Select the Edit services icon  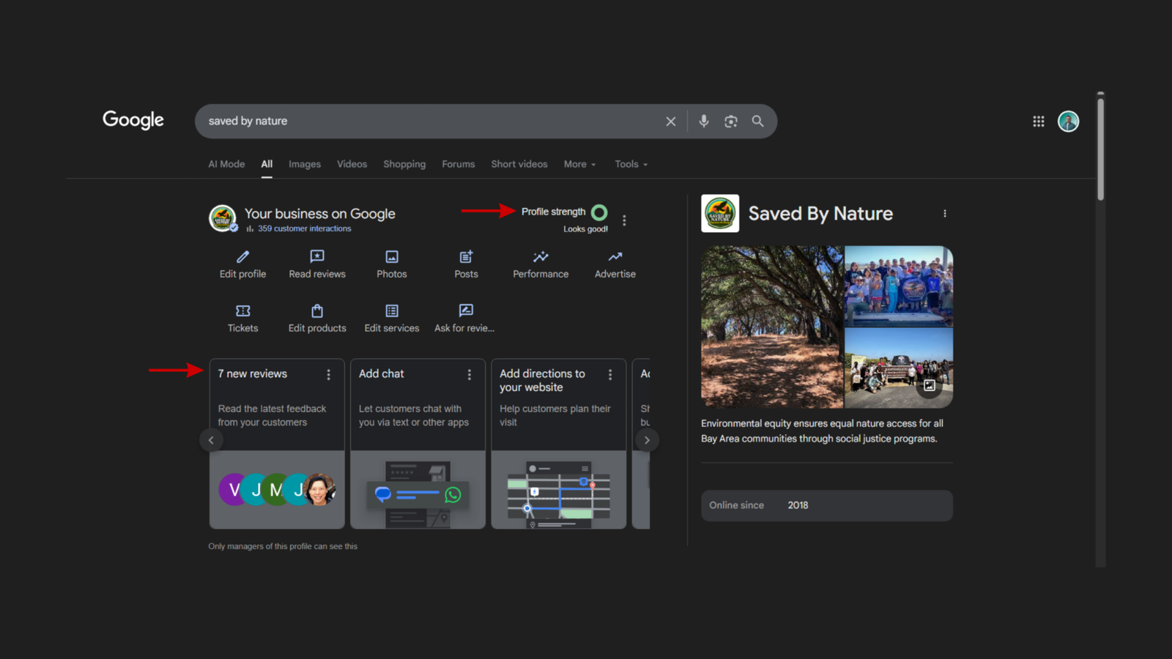391,312
